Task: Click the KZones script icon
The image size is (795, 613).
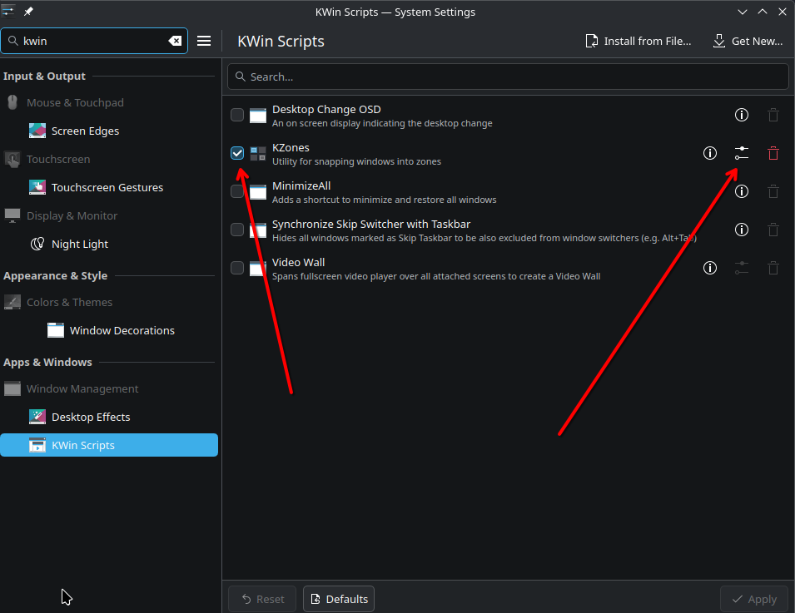Action: pyautogui.click(x=258, y=153)
